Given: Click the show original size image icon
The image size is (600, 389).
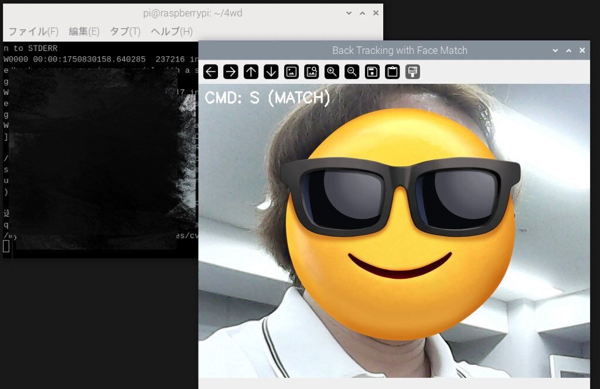Looking at the screenshot, I should [x=292, y=72].
